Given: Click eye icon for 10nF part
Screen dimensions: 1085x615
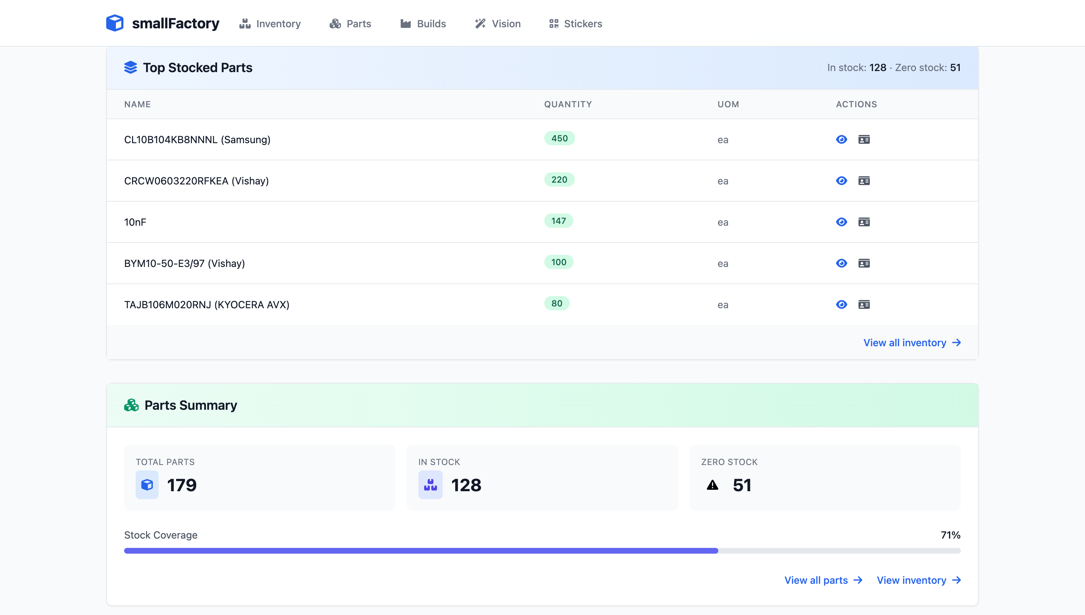Looking at the screenshot, I should coord(841,222).
